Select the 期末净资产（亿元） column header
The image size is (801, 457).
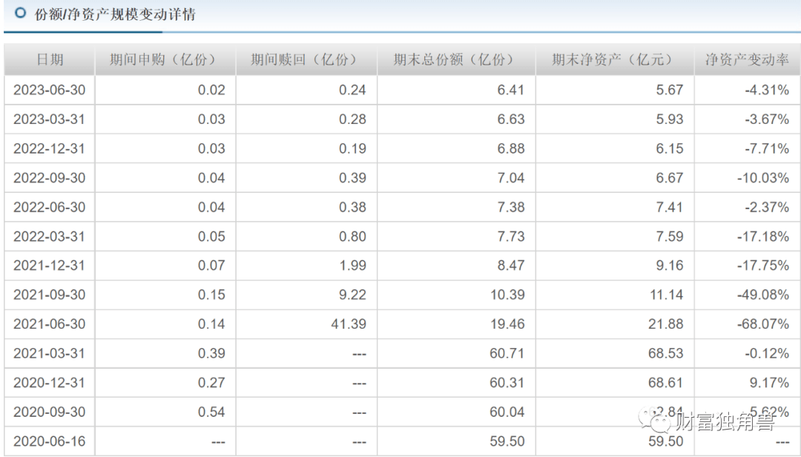(615, 60)
